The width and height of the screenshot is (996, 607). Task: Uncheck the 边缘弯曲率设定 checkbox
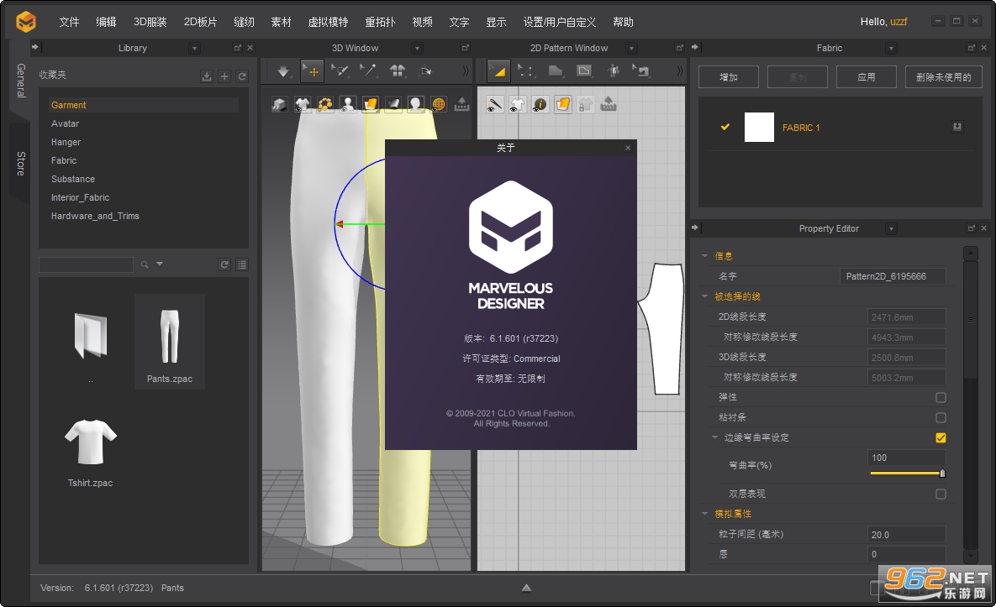coord(941,437)
